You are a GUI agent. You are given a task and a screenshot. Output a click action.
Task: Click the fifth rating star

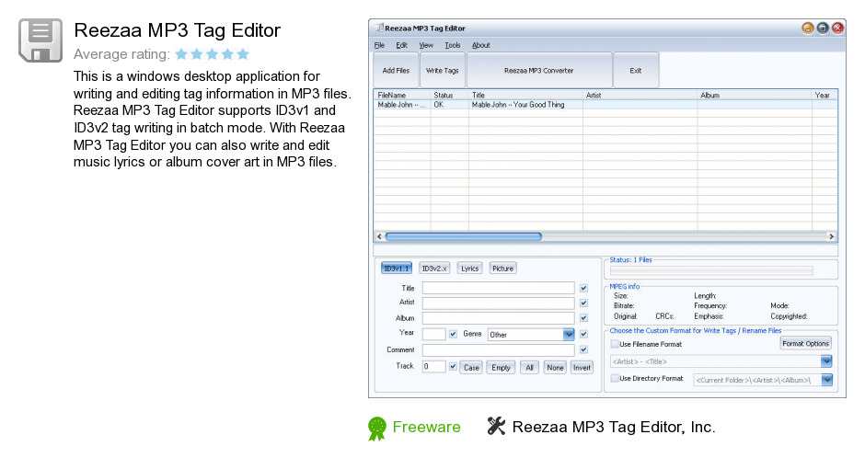(243, 54)
